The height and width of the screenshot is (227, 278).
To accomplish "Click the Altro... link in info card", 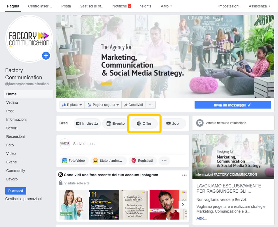I will [x=202, y=218].
